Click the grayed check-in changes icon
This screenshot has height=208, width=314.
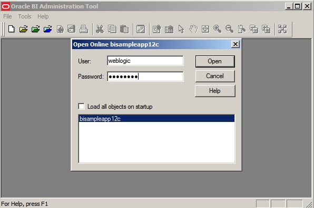pos(60,29)
